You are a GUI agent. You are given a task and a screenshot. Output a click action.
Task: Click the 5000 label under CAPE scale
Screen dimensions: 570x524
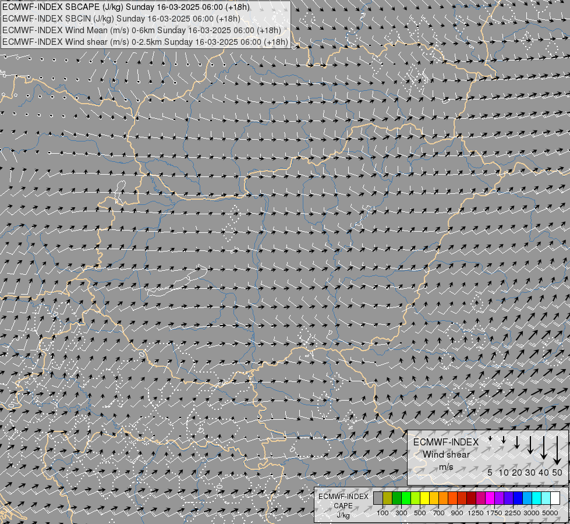point(550,513)
